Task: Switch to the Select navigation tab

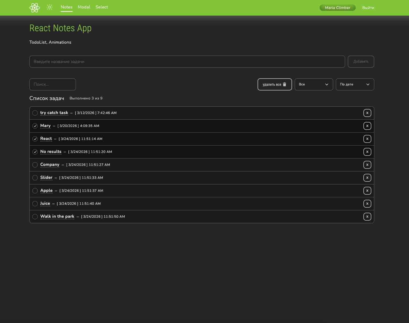Action: pyautogui.click(x=102, y=7)
